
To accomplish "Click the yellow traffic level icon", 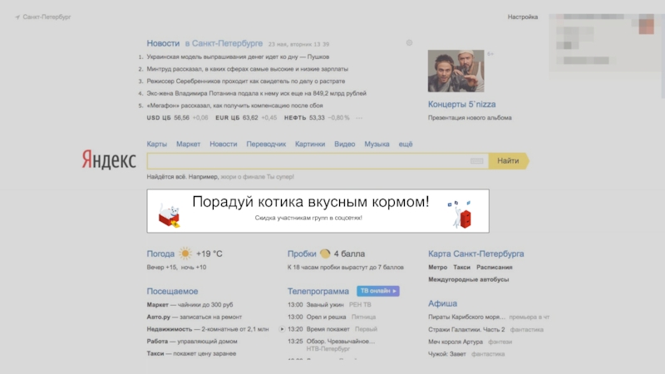I will pyautogui.click(x=325, y=253).
